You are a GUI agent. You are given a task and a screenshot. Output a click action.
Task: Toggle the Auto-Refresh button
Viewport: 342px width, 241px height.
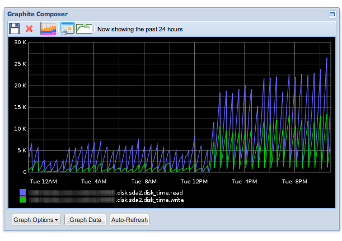point(129,220)
